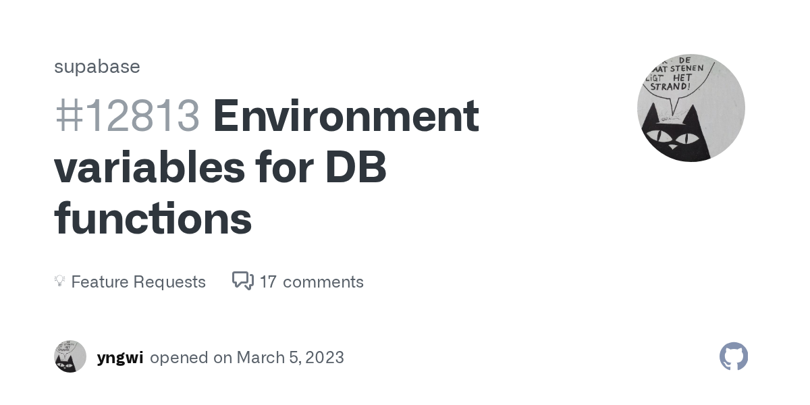Click the lightbulb icon beside Feature Requests
Screen dimensions: 810x405
point(59,281)
